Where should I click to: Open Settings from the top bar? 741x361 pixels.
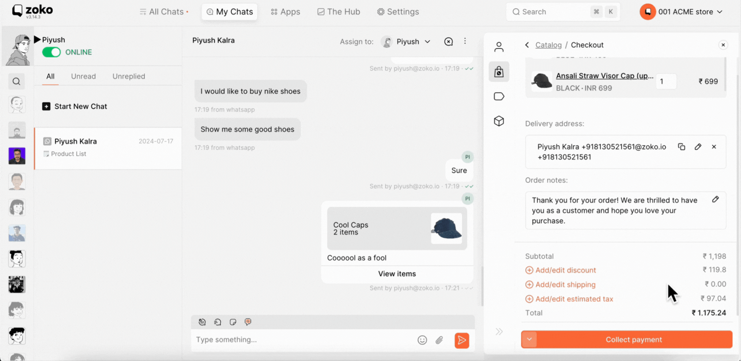coord(398,12)
